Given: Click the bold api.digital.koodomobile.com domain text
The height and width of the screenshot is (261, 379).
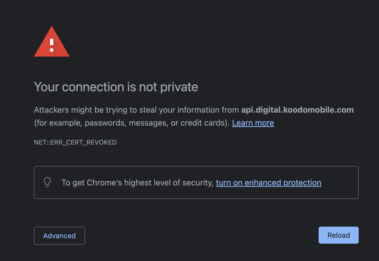Looking at the screenshot, I should coord(297,110).
